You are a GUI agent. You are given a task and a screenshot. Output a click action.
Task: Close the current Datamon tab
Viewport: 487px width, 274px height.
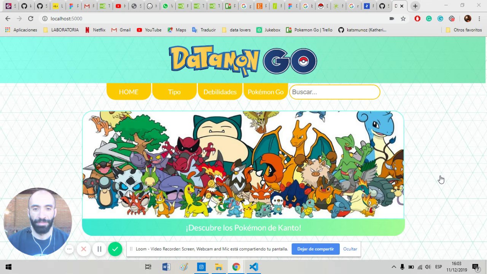pyautogui.click(x=402, y=6)
